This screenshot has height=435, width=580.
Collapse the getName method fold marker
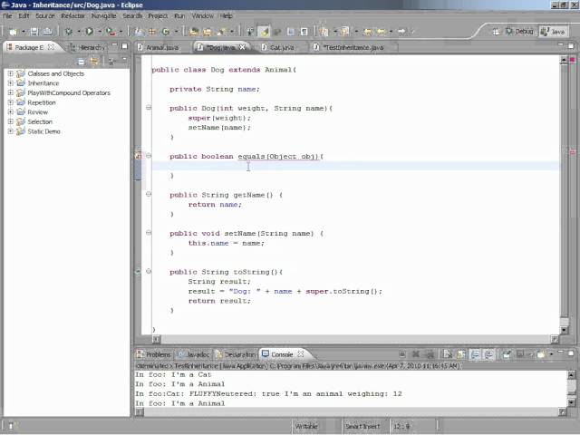coord(149,194)
